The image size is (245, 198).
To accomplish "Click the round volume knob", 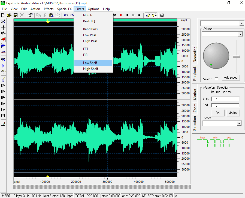I will pyautogui.click(x=216, y=56).
